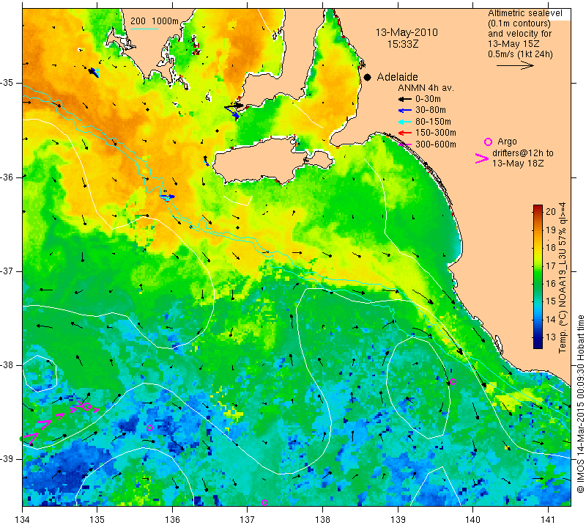Click the colorbar value 18
The width and height of the screenshot is (586, 528).
pos(551,247)
